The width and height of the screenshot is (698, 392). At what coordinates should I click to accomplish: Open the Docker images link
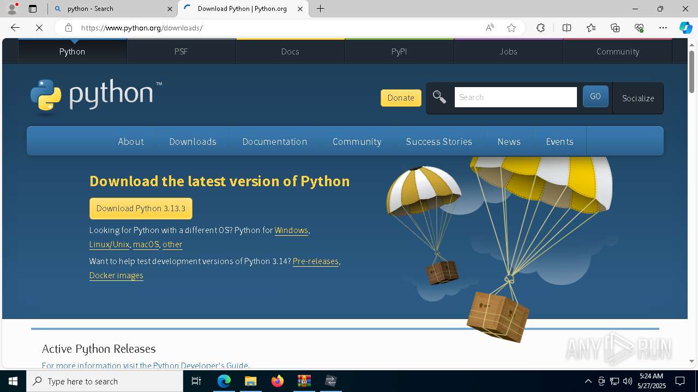(x=116, y=275)
